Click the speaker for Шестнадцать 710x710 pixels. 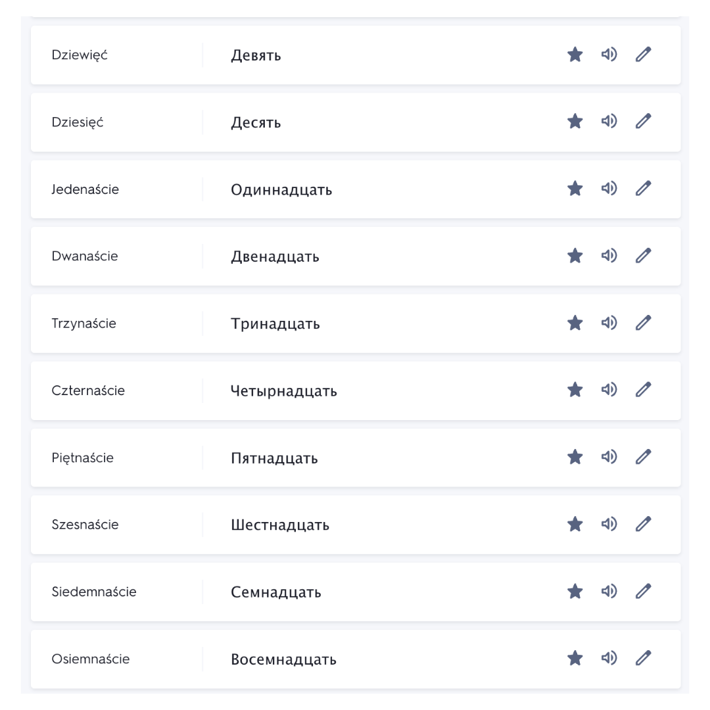tap(609, 524)
